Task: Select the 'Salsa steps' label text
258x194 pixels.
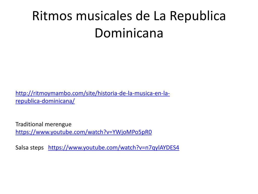Action: 29,148
